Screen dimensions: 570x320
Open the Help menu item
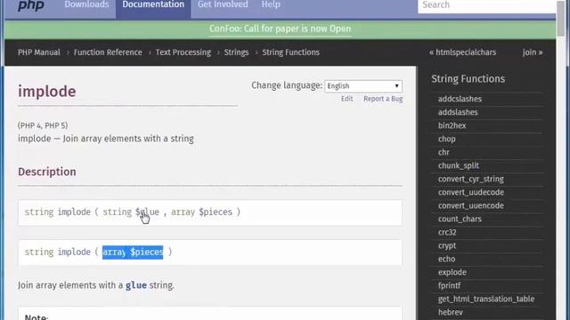[x=271, y=4]
